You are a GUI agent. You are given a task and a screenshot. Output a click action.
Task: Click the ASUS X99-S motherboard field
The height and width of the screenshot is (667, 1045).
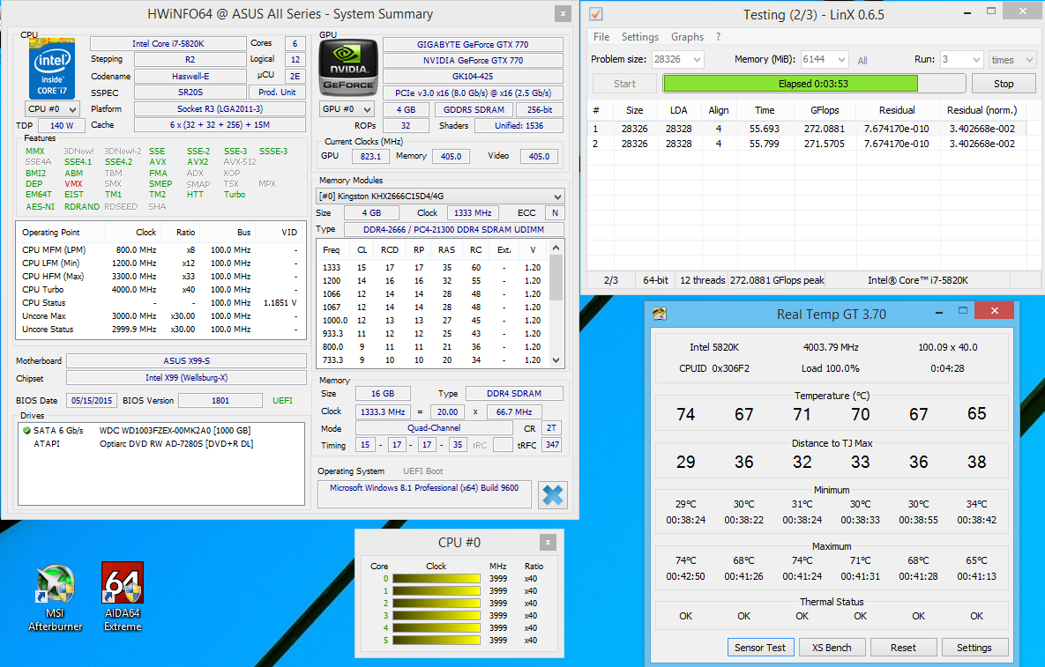click(187, 360)
